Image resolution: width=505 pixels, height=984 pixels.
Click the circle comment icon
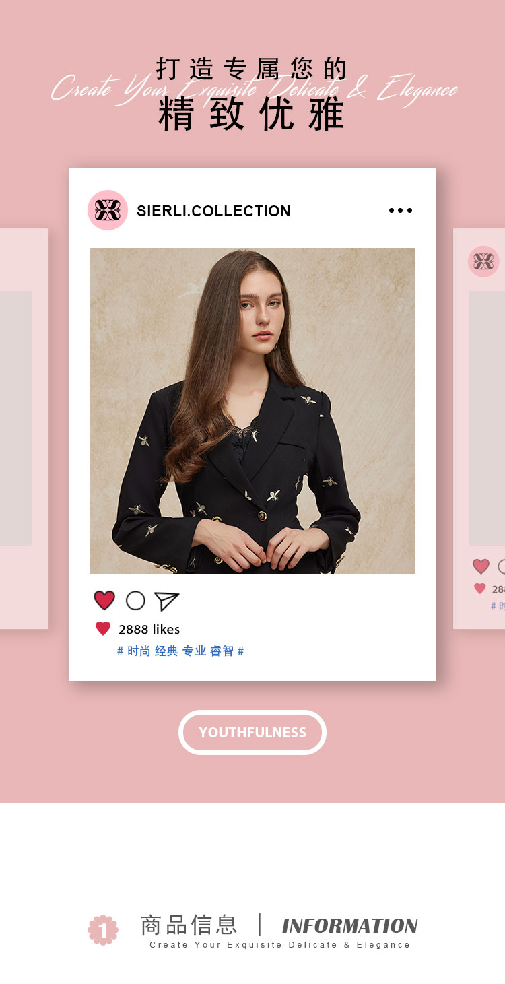(135, 601)
